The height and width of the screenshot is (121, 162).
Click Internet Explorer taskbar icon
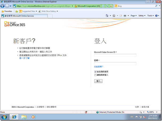click(14, 117)
